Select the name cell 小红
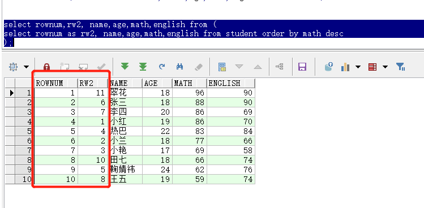Image resolution: width=424 pixels, height=208 pixels. pyautogui.click(x=125, y=122)
